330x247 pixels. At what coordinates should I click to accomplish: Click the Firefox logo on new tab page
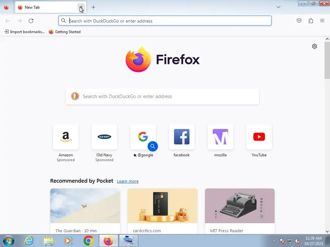click(162, 59)
